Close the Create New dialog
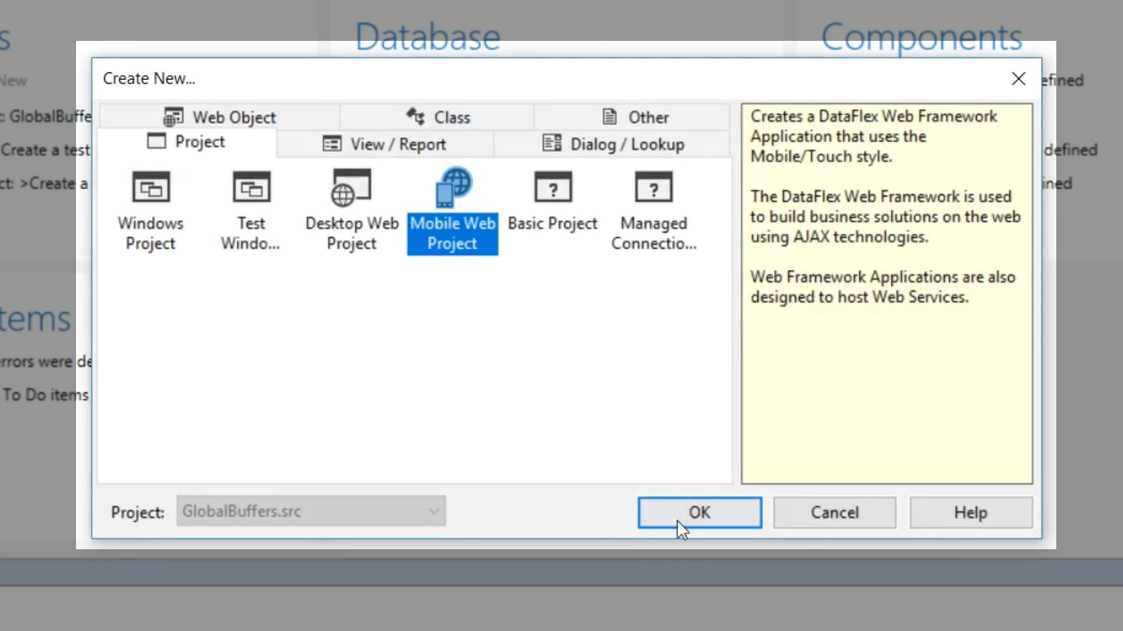The height and width of the screenshot is (631, 1123). click(x=1018, y=79)
